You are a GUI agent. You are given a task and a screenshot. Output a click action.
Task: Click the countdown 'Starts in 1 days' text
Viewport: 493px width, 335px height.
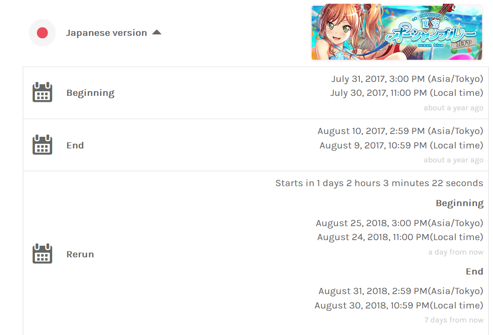point(378,183)
